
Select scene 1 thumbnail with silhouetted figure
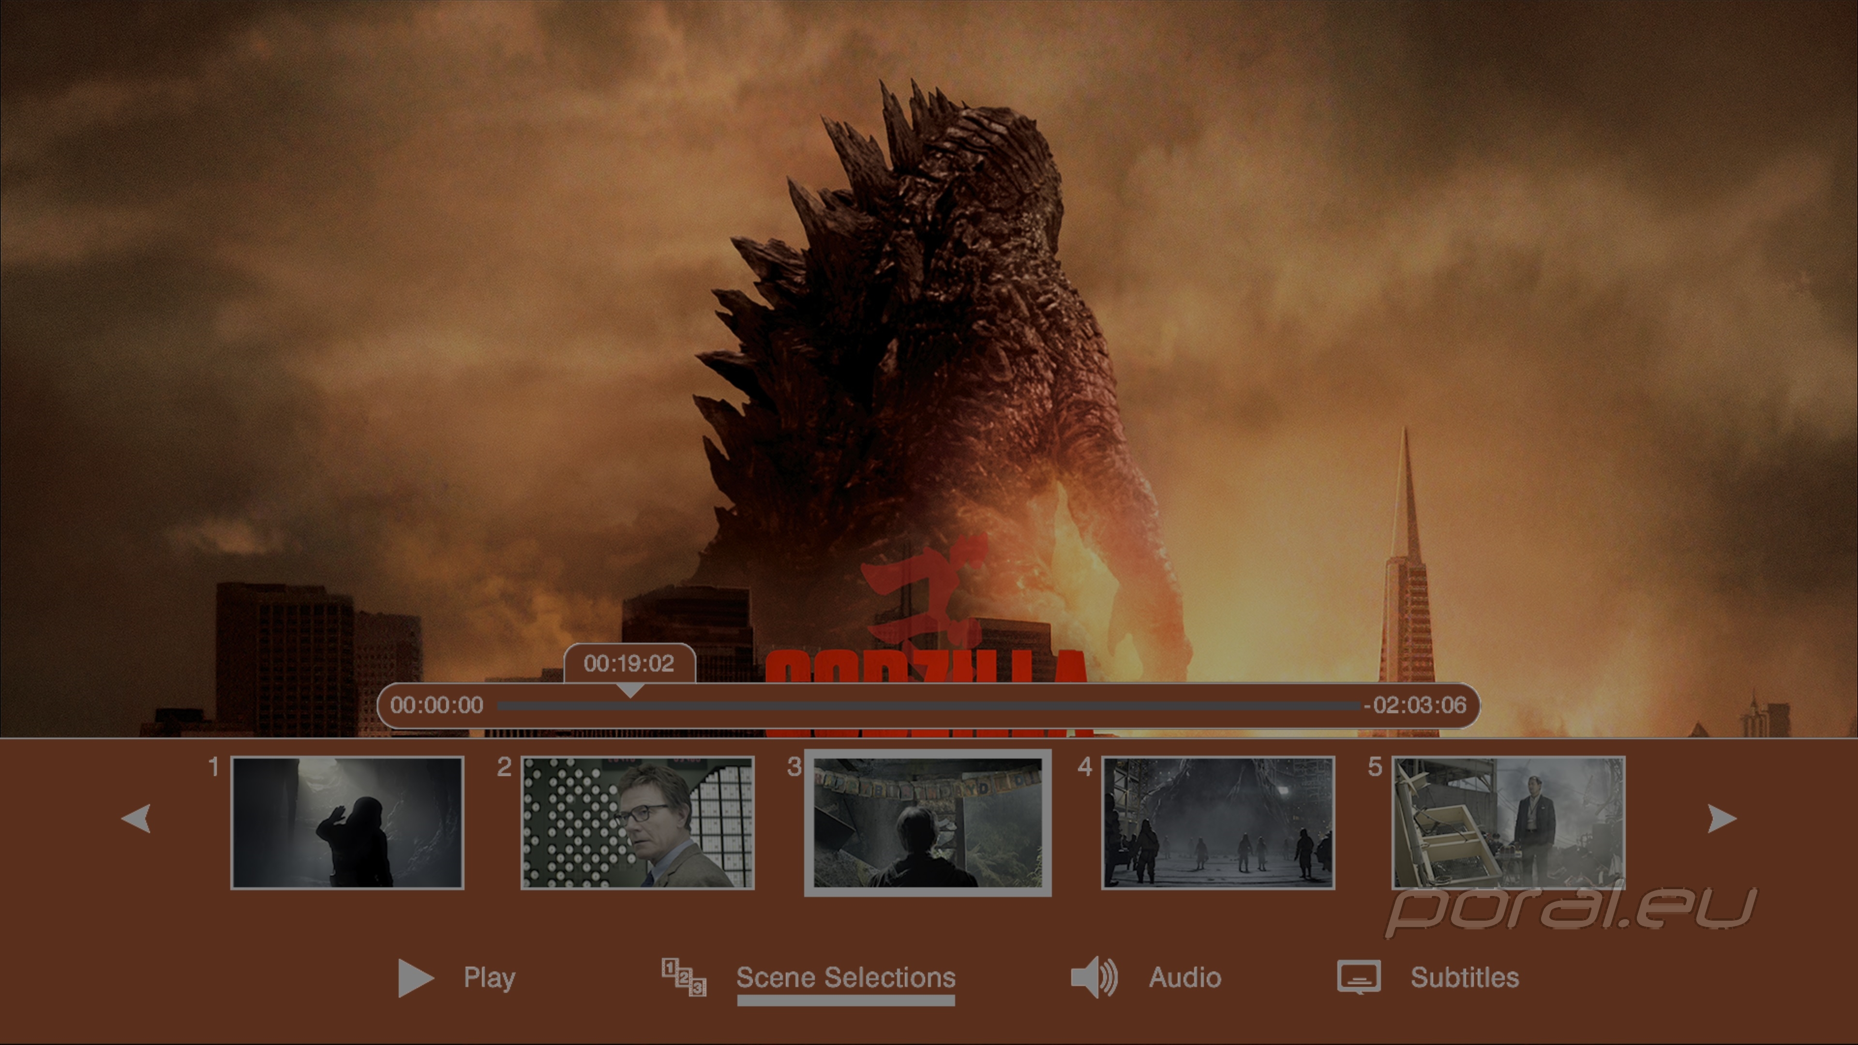[347, 823]
